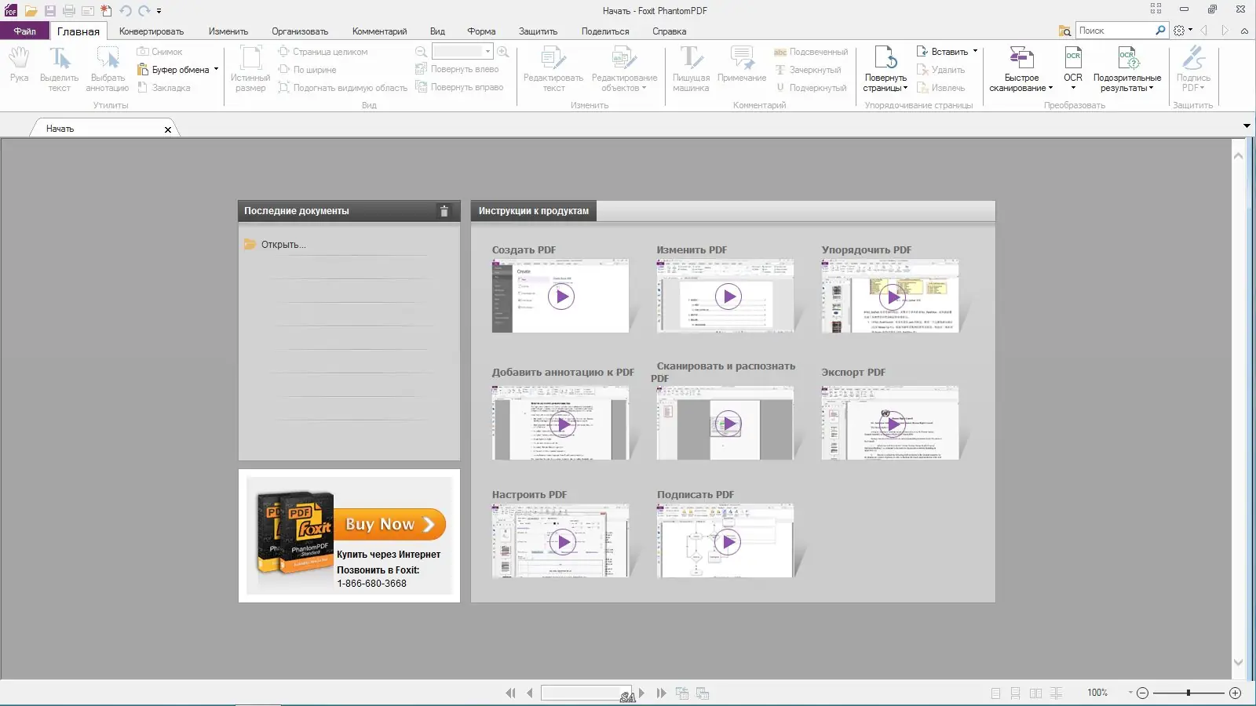Image resolution: width=1256 pixels, height=706 pixels.
Task: Open the Файл menu
Action: 24,31
